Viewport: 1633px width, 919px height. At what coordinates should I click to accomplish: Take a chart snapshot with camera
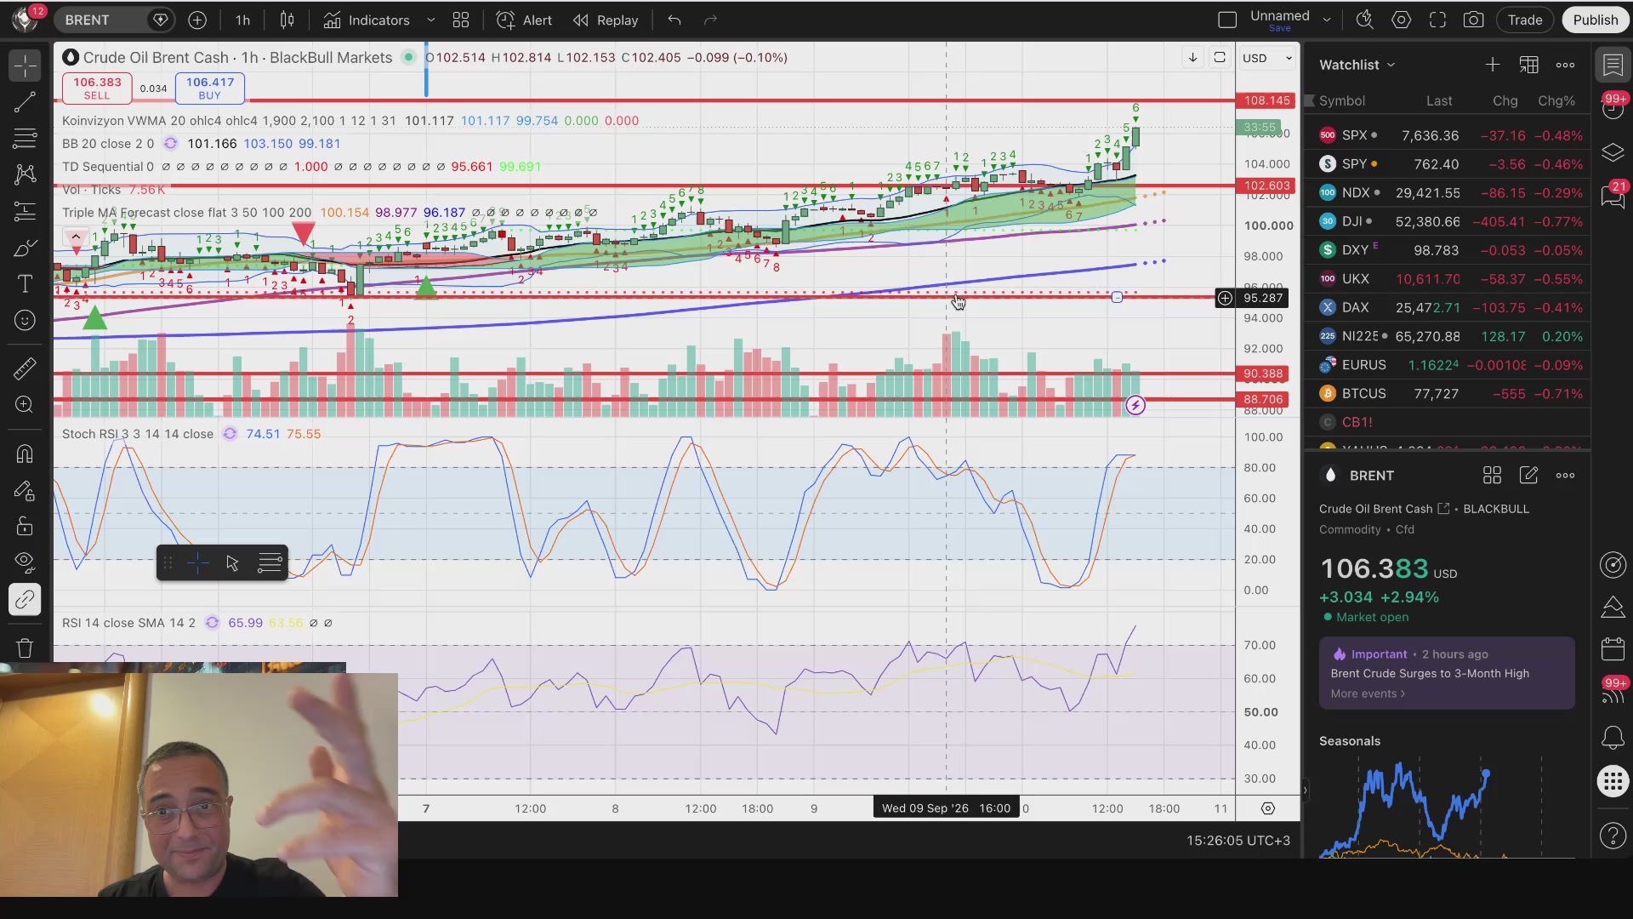coord(1474,20)
